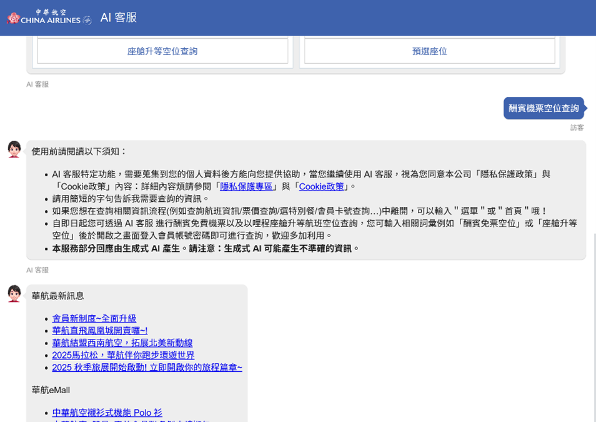Choose the 預選座位 button
The height and width of the screenshot is (422, 596).
click(x=429, y=51)
